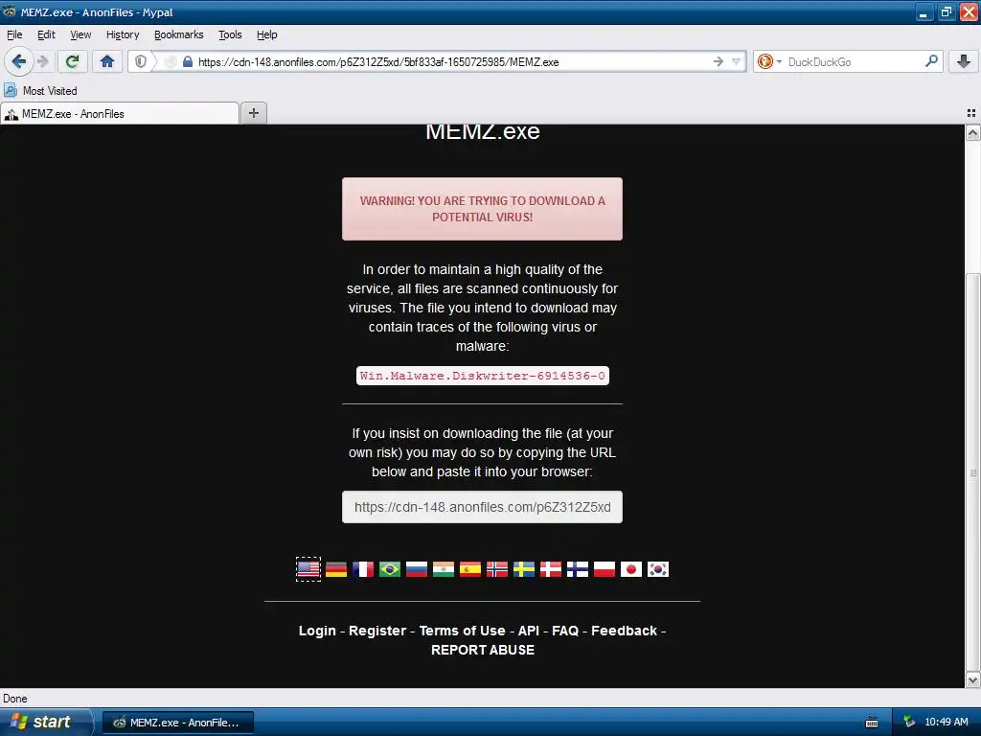Restore down the Mypal browser window

point(946,11)
